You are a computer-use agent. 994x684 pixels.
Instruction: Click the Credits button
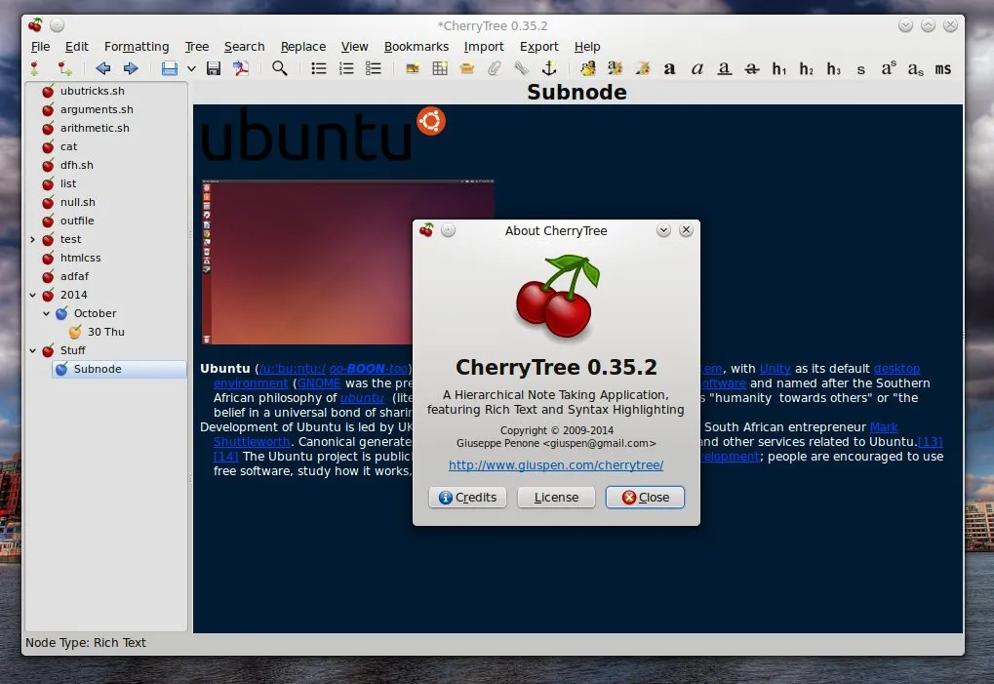point(466,497)
